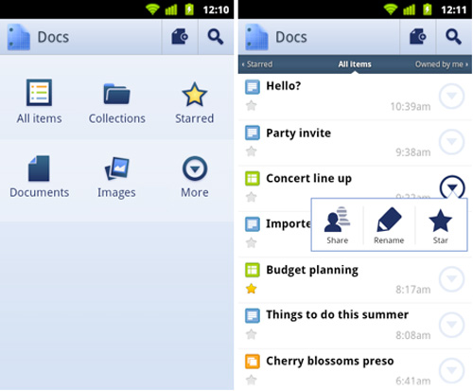This screenshot has width=473, height=391.
Task: Tap the search magnifier in left screen
Action: [x=216, y=37]
